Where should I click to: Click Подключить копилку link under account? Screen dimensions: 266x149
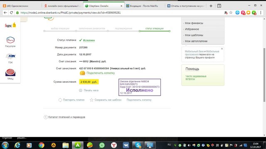101,73
